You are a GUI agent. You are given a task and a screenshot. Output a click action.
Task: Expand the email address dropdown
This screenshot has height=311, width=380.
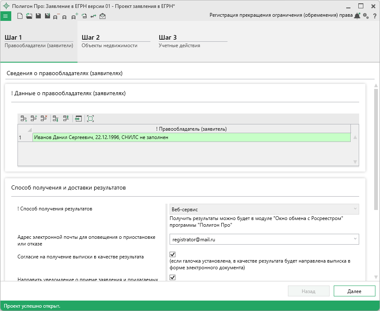pos(355,239)
